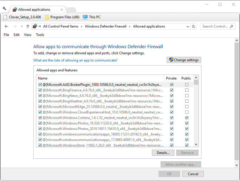240x181 pixels.
Task: Click the Private column header
Action: (x=171, y=78)
